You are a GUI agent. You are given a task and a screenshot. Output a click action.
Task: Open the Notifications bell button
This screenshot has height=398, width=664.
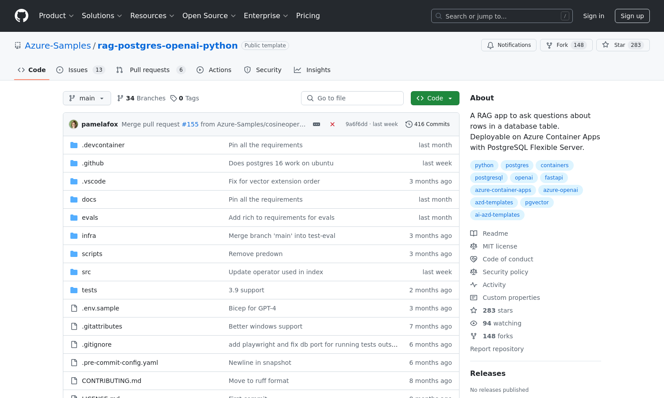click(509, 45)
